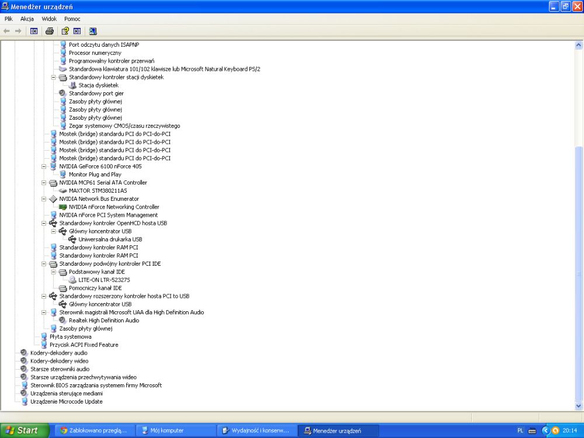Click the Print toolbar icon
584x438 pixels.
(50, 32)
